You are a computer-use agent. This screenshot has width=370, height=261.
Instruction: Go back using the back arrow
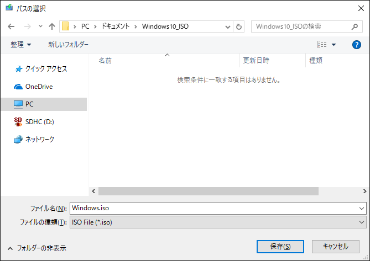tap(11, 26)
